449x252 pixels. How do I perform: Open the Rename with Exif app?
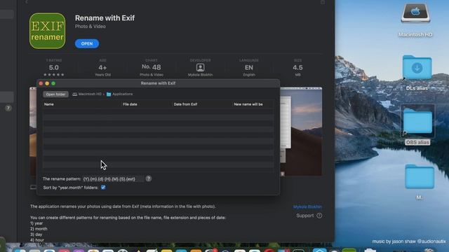coord(87,43)
